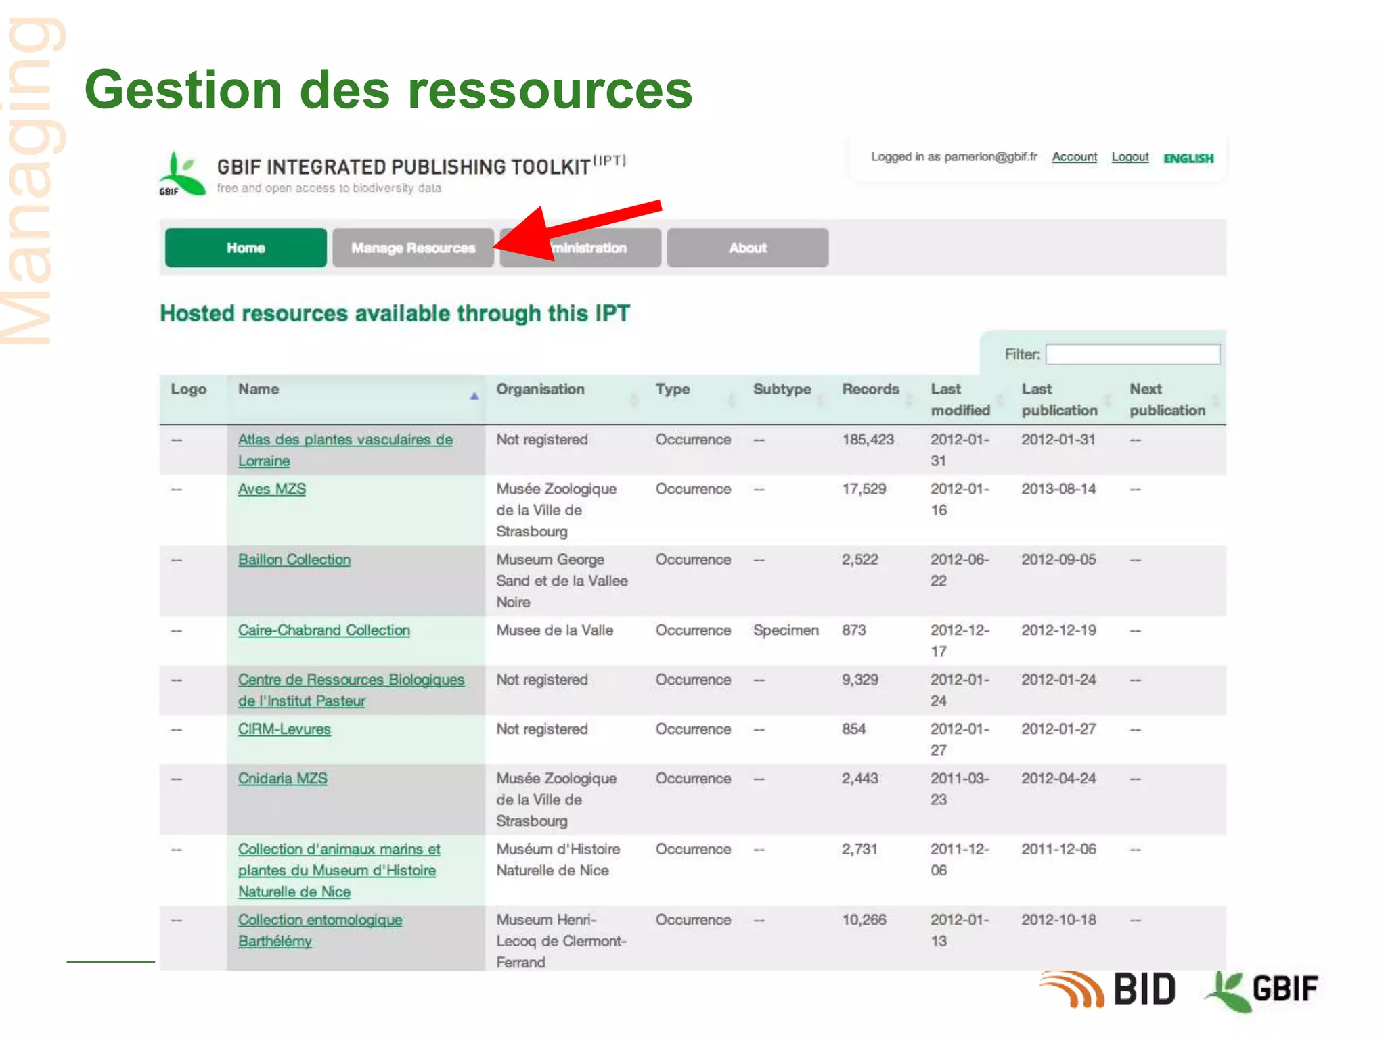This screenshot has width=1386, height=1039.
Task: Select the 873 records cell
Action: tap(853, 630)
